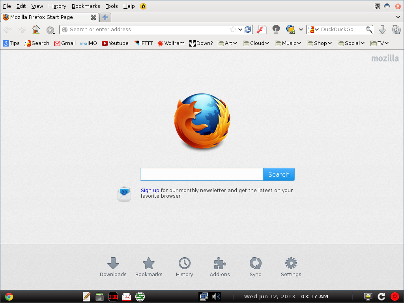This screenshot has width=404, height=303.
Task: Open the Help menu
Action: click(129, 6)
